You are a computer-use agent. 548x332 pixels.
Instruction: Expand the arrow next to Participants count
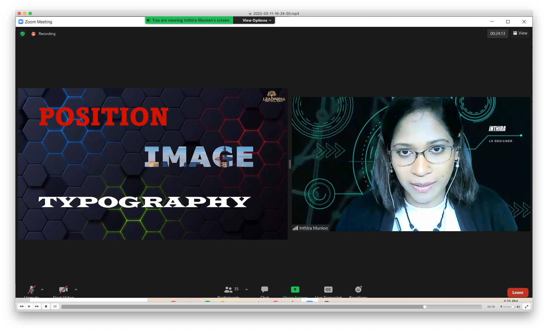coord(247,289)
